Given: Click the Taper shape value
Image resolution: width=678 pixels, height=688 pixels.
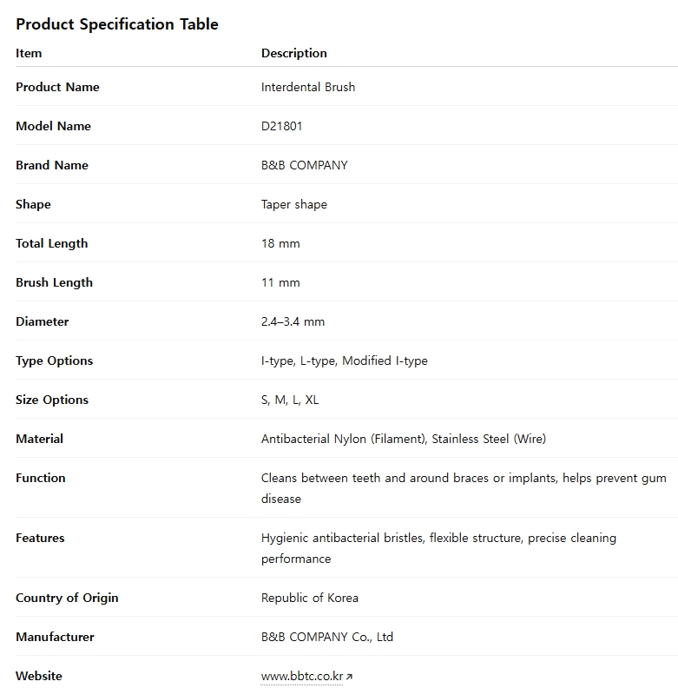Looking at the screenshot, I should click(294, 204).
